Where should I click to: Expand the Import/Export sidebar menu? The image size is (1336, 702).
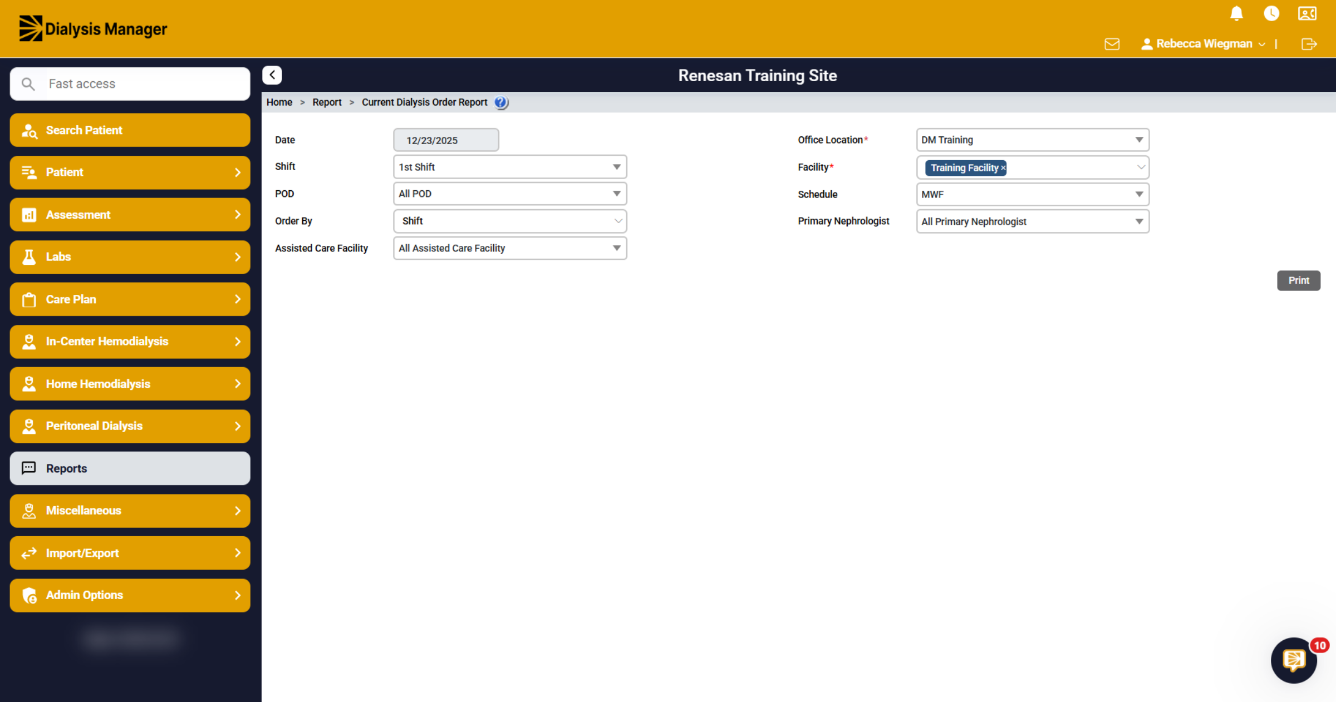pos(130,553)
